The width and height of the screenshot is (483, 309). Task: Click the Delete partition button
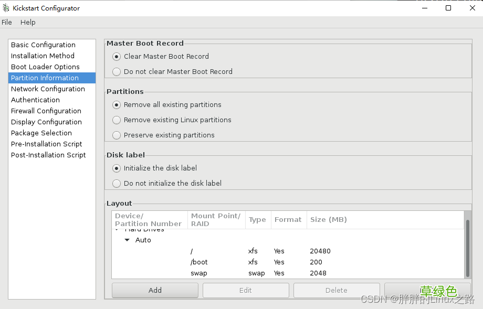coord(337,290)
